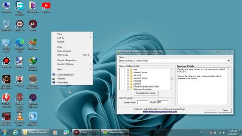Select the Internet Download Manager desktop shortcut
The width and height of the screenshot is (242, 136).
(33, 64)
